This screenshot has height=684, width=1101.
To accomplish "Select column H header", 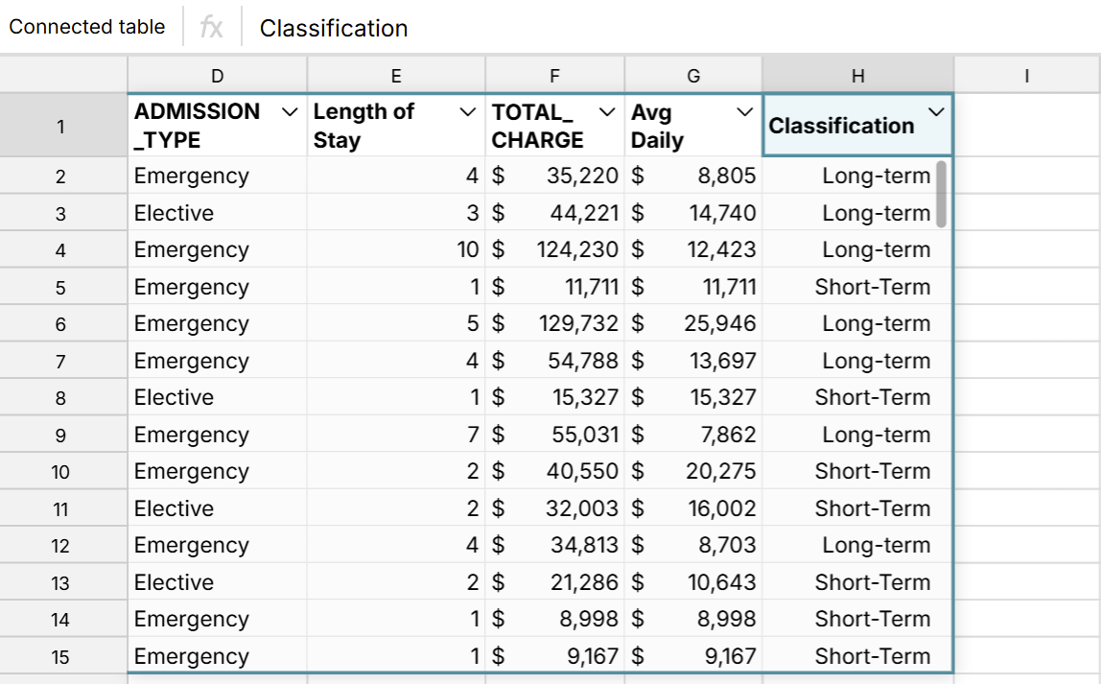I will coord(857,74).
